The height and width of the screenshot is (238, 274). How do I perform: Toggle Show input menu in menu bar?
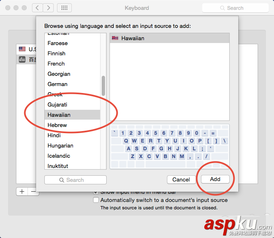(96, 192)
